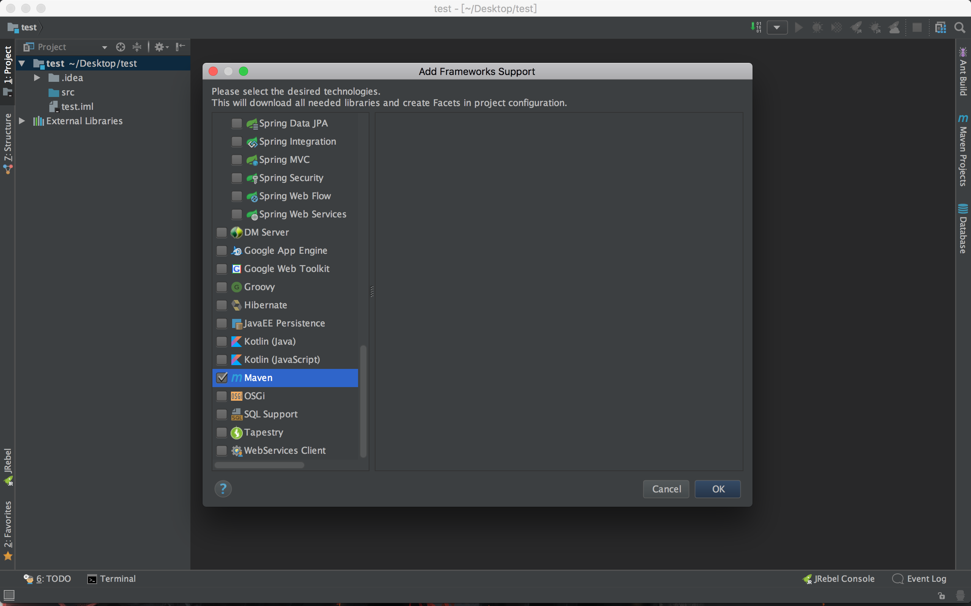This screenshot has height=606, width=971.
Task: Check the Groovy checkbox
Action: pos(222,287)
